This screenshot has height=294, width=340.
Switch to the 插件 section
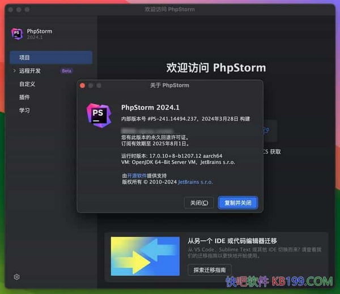coord(25,97)
